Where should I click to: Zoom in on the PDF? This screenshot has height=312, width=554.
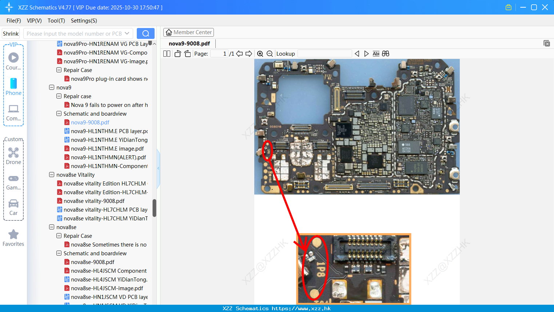(260, 53)
